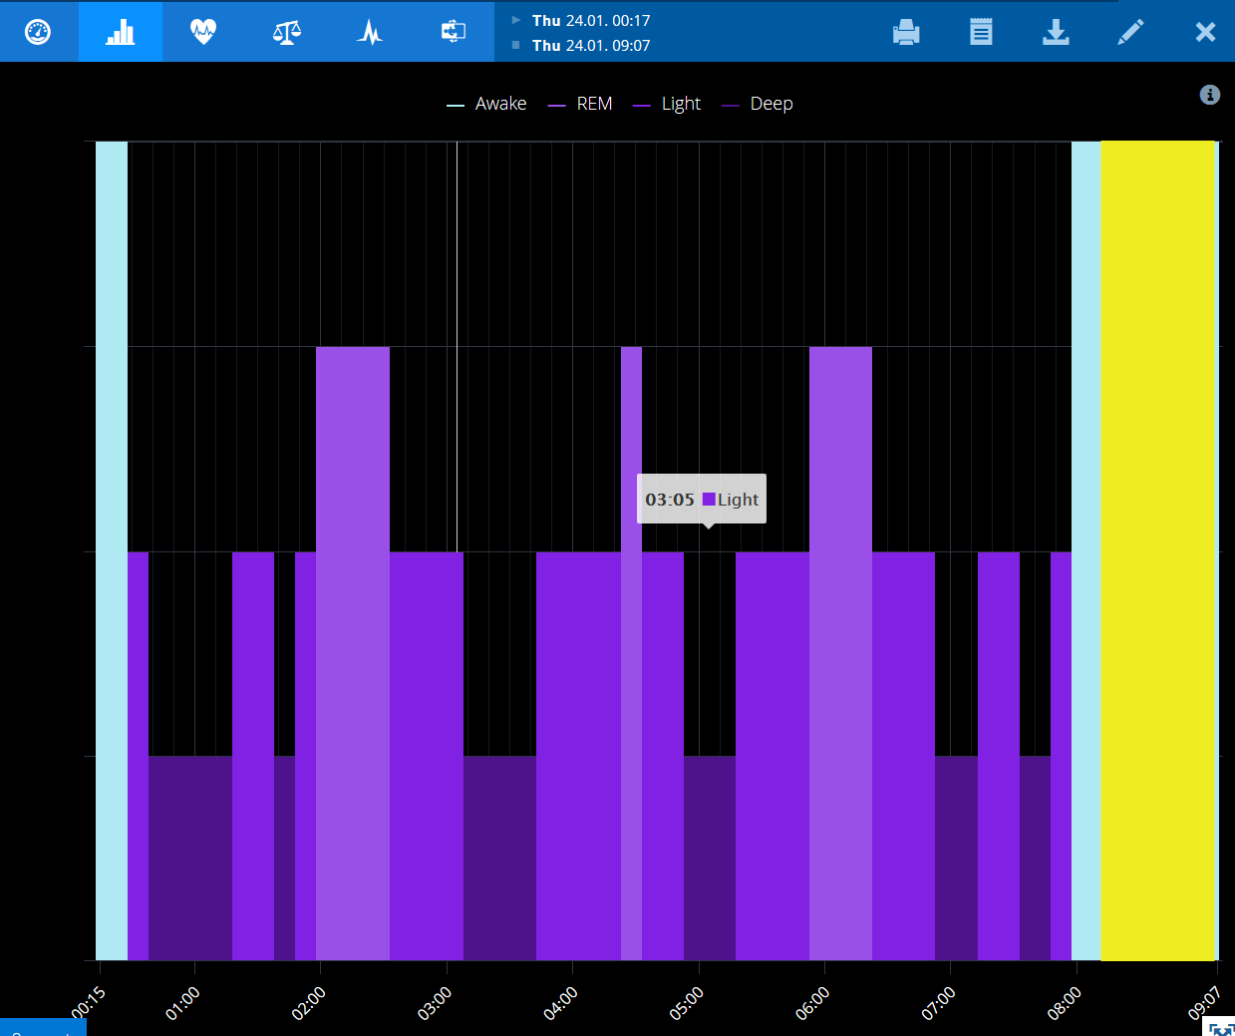Open the dashboard gauge tab

[x=38, y=32]
